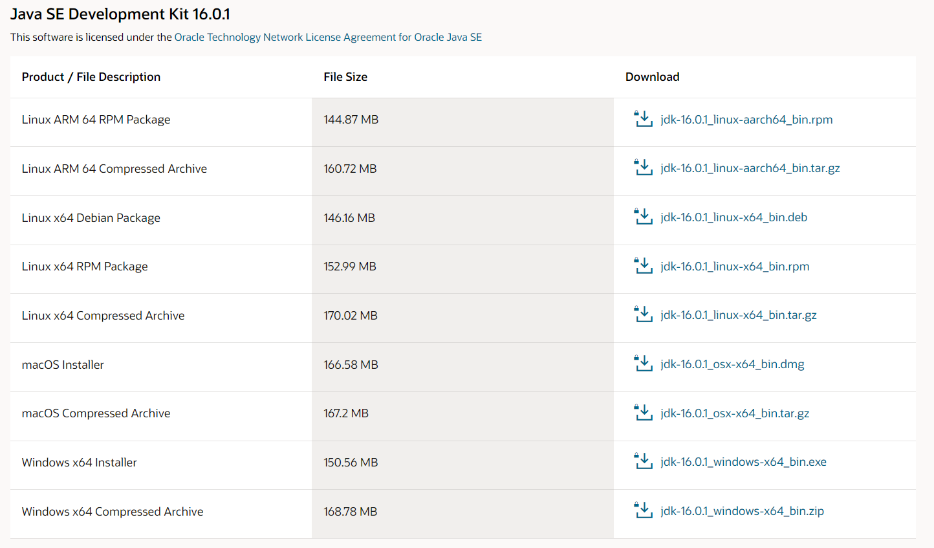Download jdk-16.0.1_linux-aarch64_bin.rpm file link
The height and width of the screenshot is (548, 934).
(746, 119)
